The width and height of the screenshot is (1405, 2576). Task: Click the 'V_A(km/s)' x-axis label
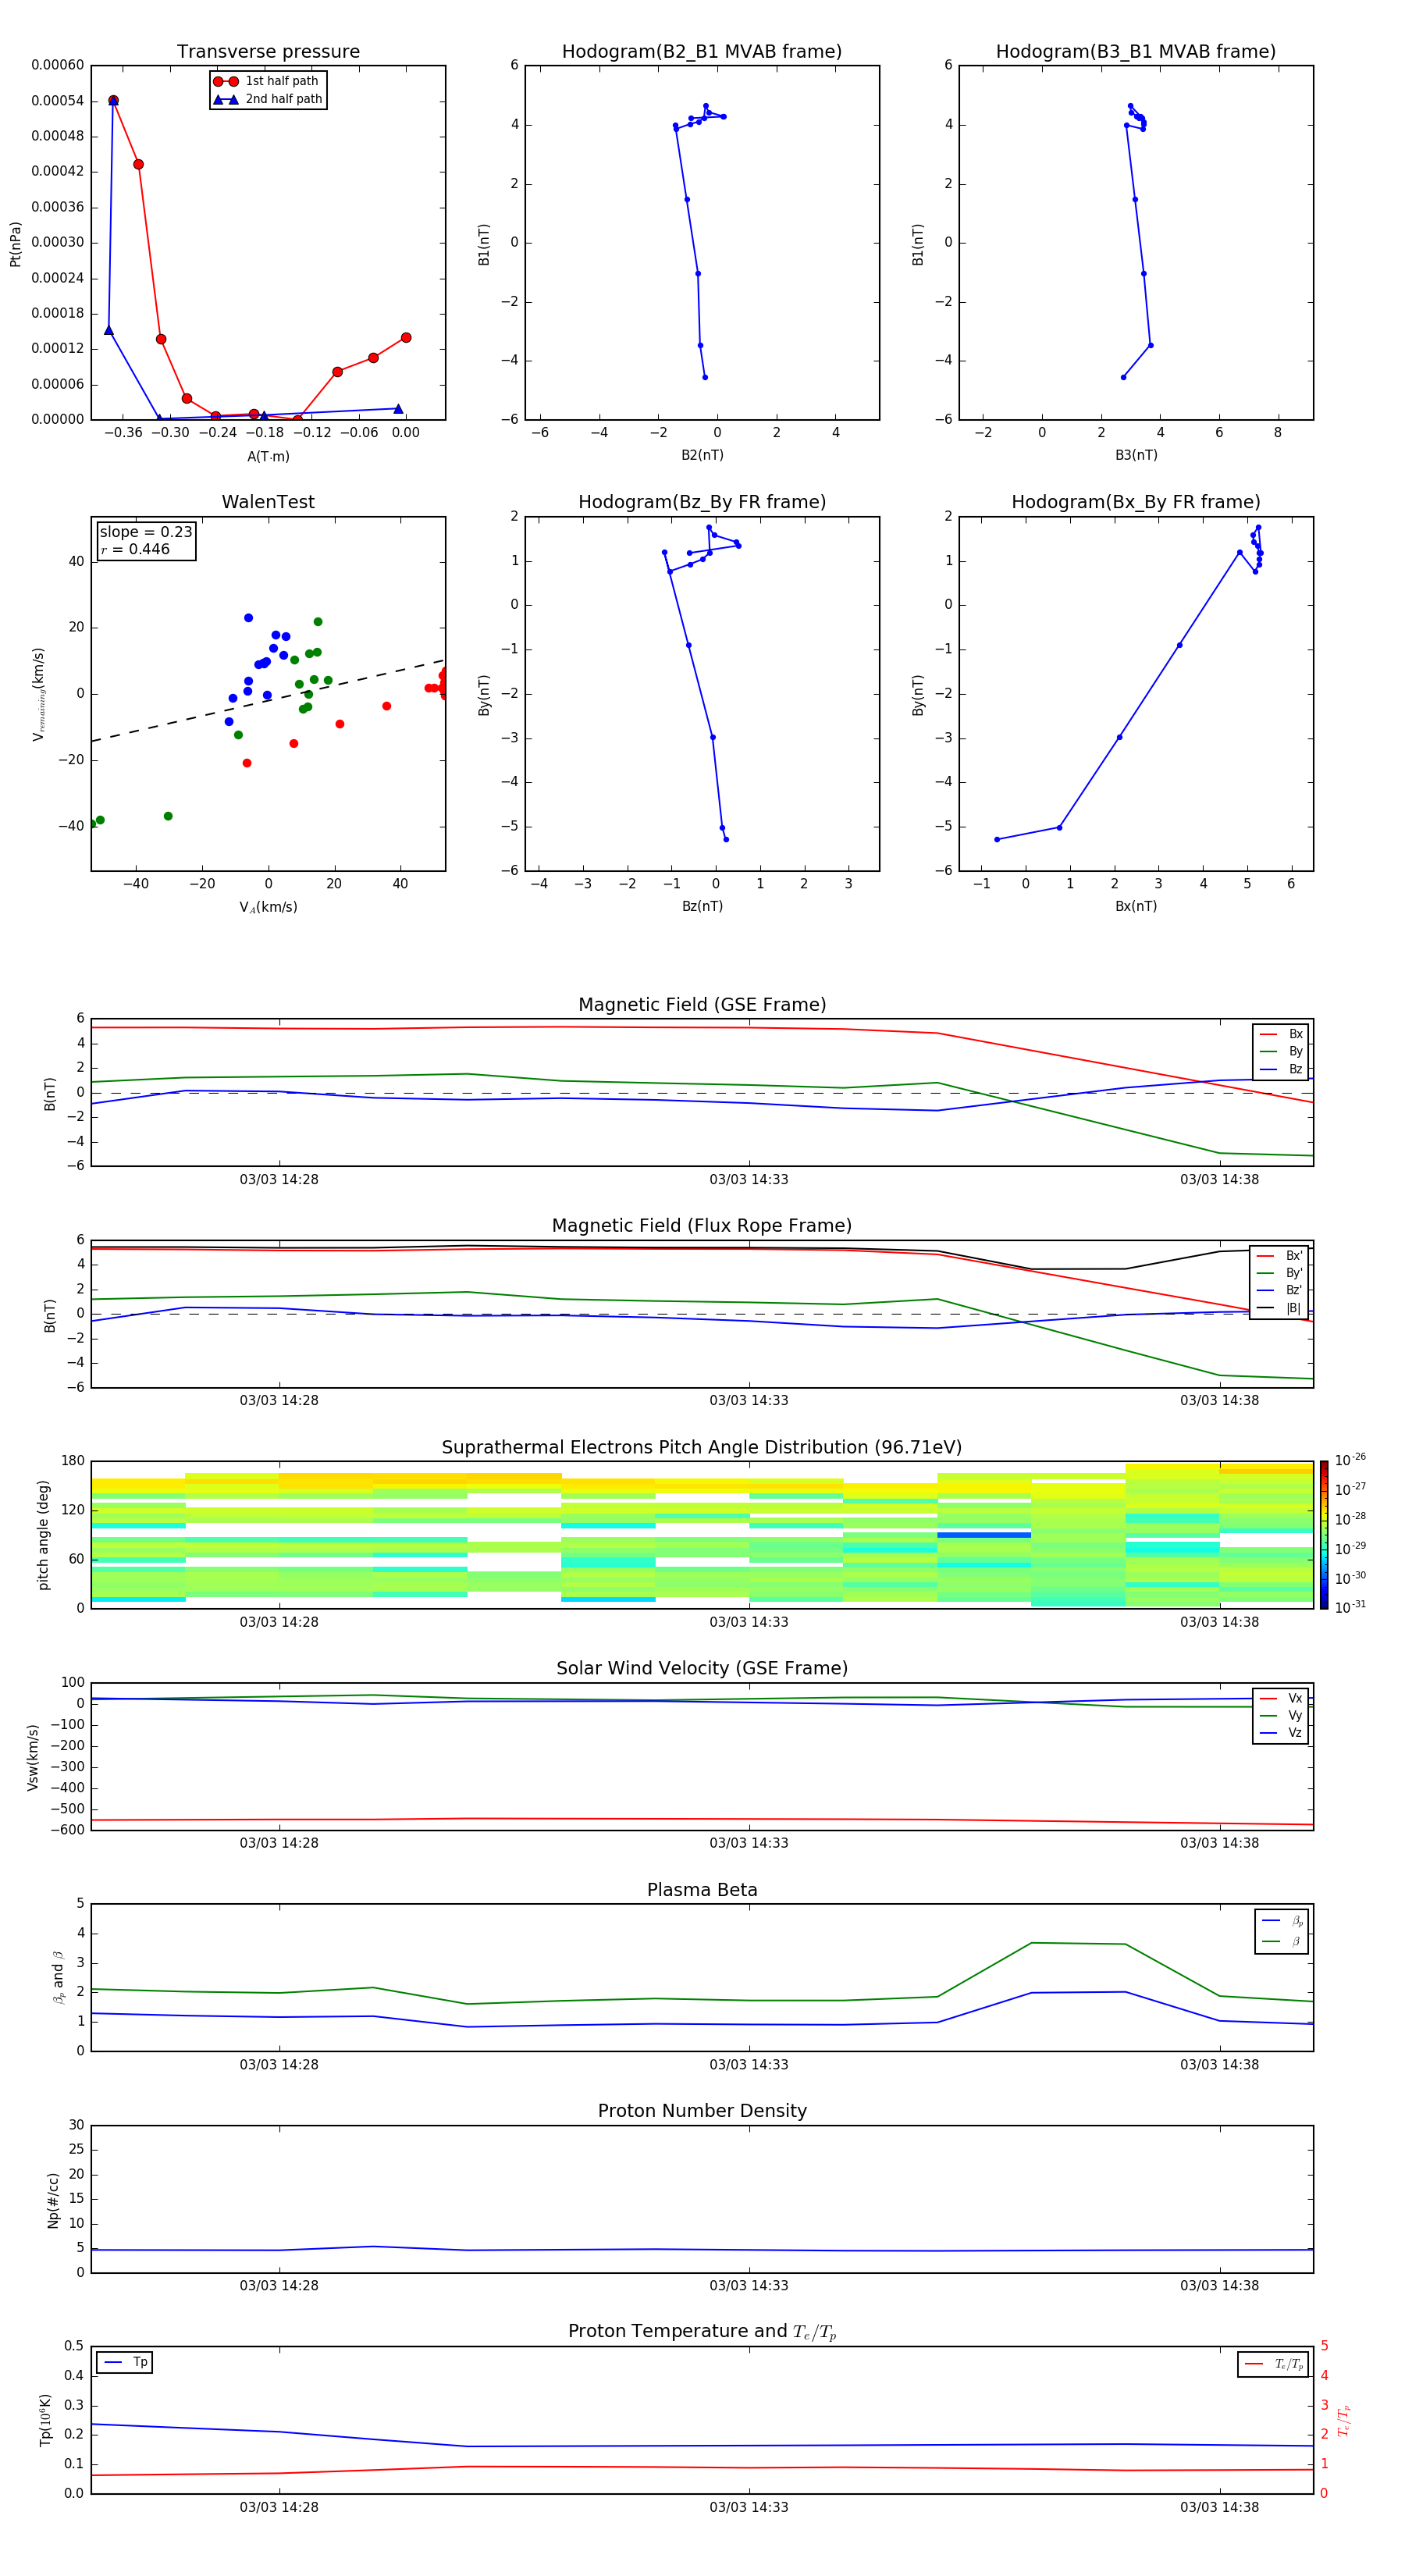tap(268, 907)
